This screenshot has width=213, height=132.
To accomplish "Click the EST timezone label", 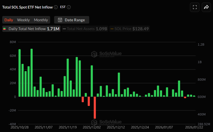I will [63, 7].
